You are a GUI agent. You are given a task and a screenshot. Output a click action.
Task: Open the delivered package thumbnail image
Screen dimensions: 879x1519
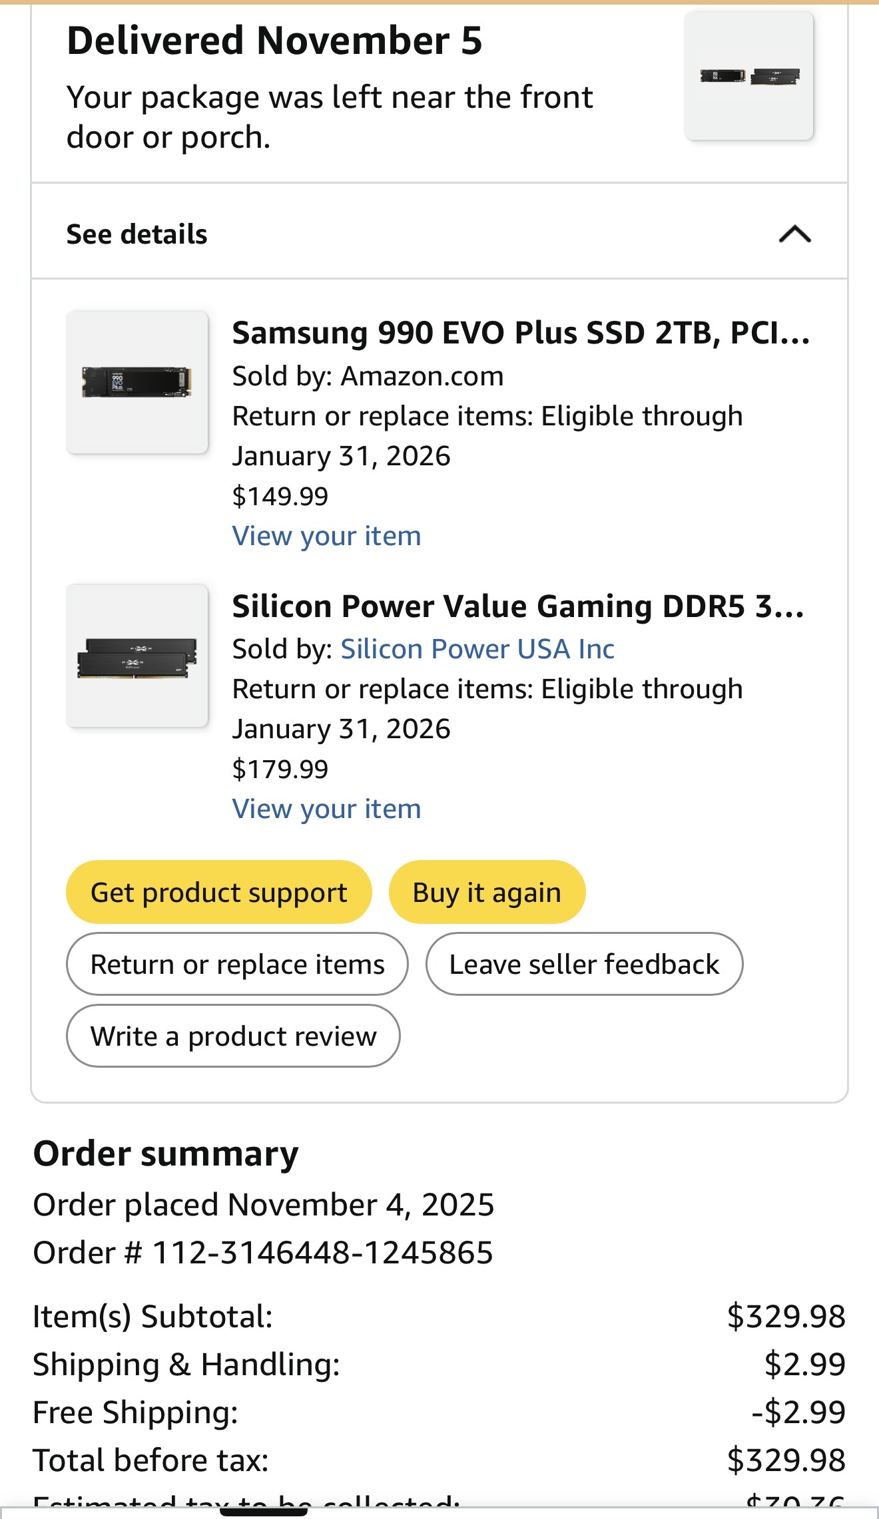pos(749,76)
